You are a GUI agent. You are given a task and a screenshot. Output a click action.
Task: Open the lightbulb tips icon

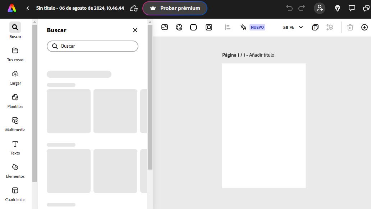(338, 8)
